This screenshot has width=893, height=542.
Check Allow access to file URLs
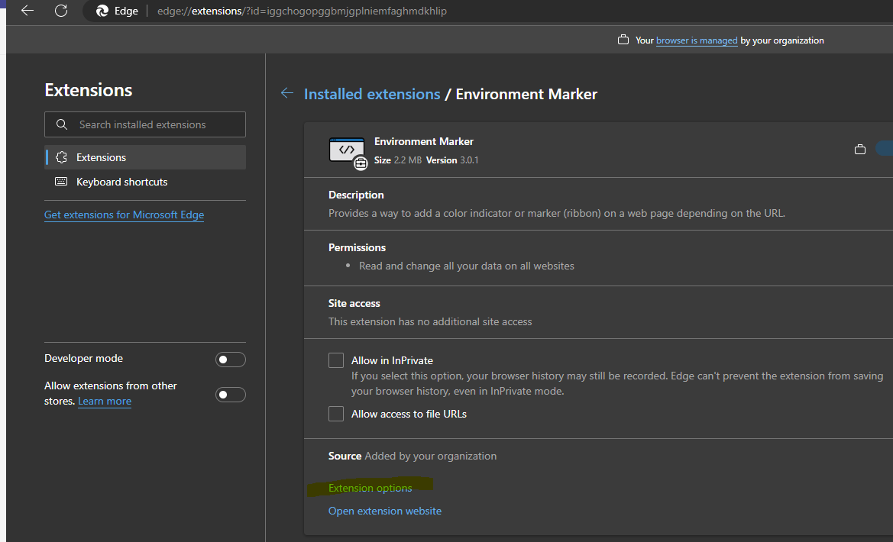[x=336, y=414]
